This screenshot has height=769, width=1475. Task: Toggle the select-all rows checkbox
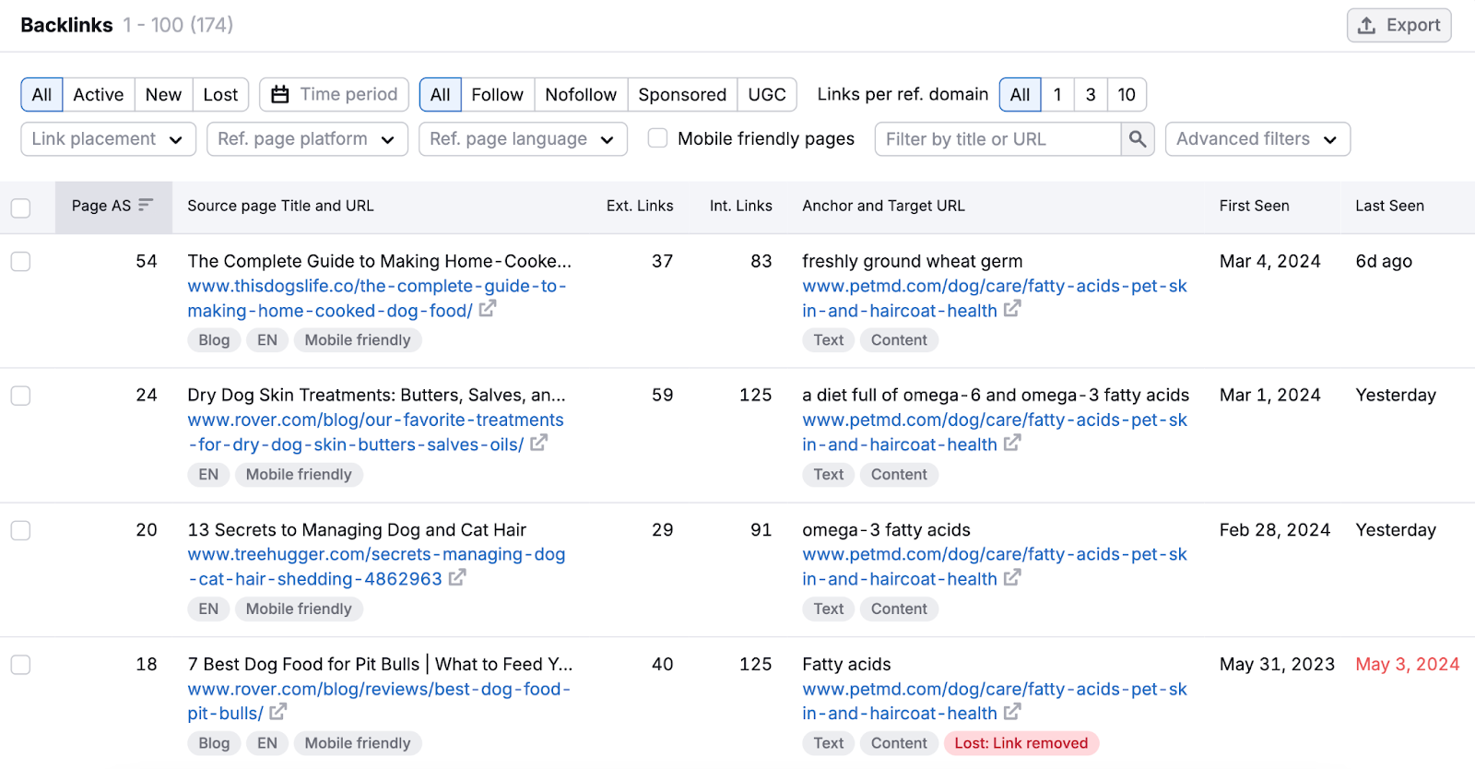(x=20, y=207)
